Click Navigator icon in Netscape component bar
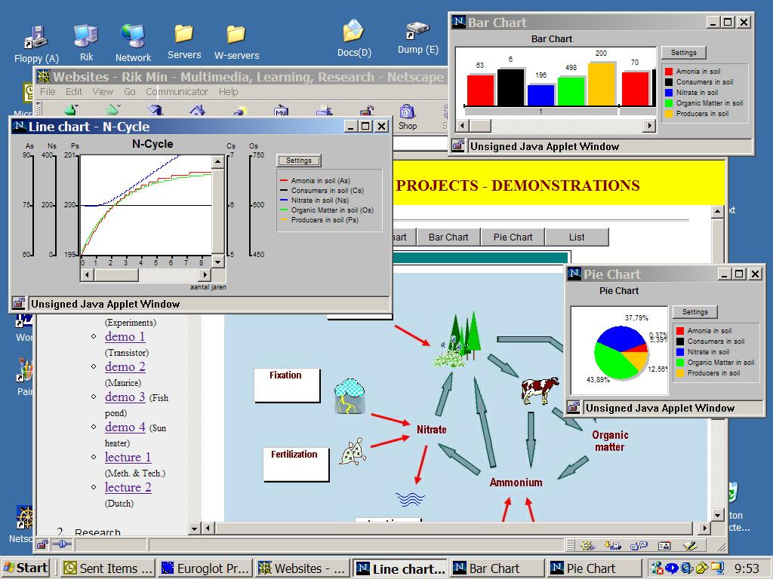773x579 pixels. [587, 545]
